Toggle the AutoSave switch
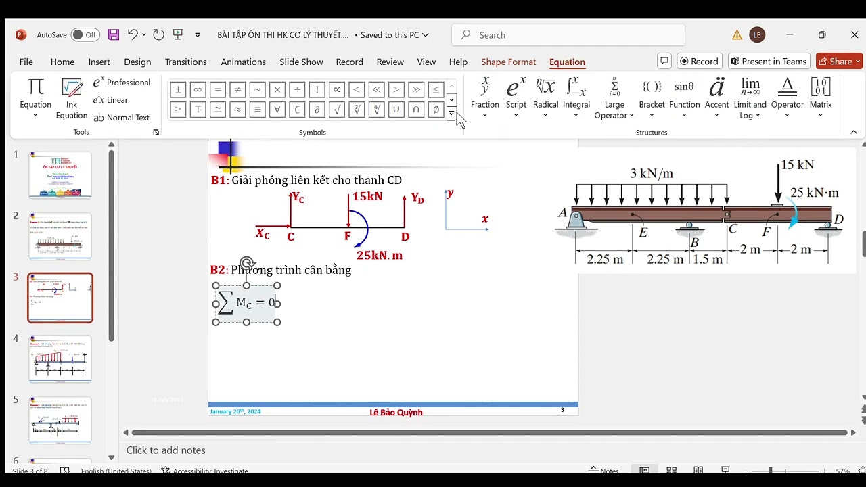 click(85, 34)
